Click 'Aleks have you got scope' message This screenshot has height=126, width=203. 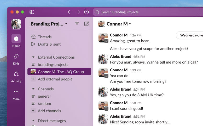coord(149,49)
